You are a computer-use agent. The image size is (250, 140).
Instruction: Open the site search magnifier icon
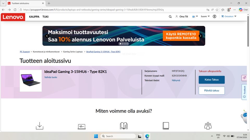(170, 17)
